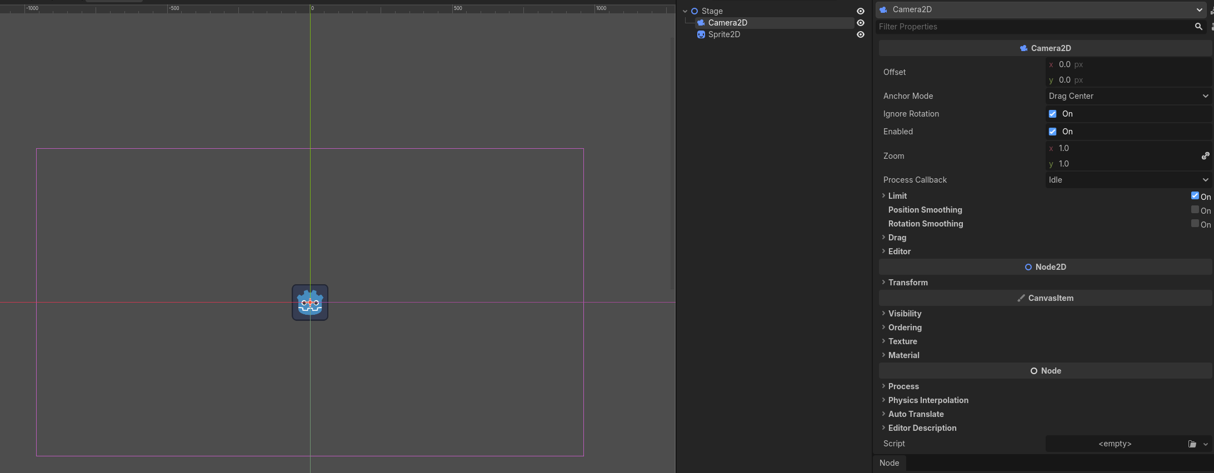Uncheck the Ignore Rotation checkbox

coord(1052,114)
